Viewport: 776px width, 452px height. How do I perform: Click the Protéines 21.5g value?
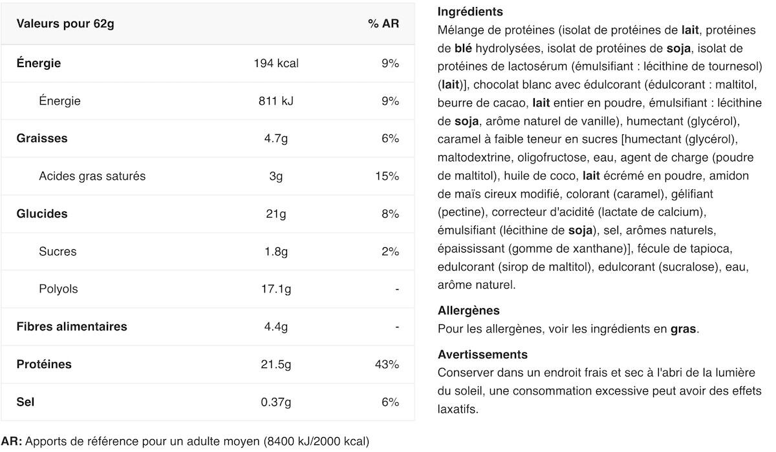pyautogui.click(x=276, y=364)
